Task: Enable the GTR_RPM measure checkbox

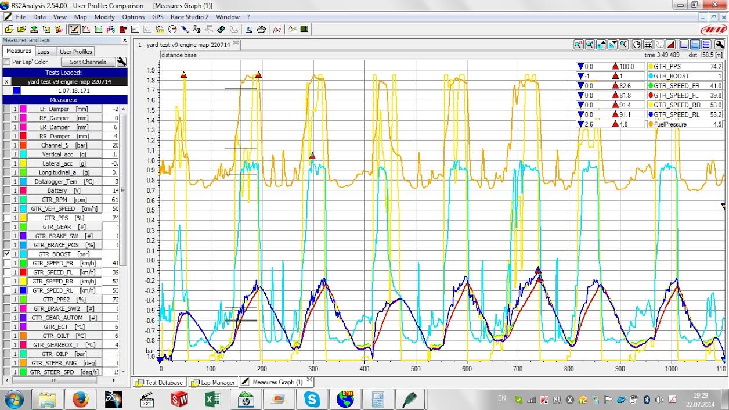Action: tap(7, 199)
